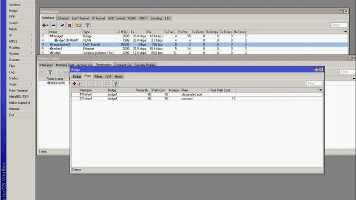This screenshot has height=200, width=356.
Task: Expand the MPLS submenu in sidebar
Action: pos(32,41)
